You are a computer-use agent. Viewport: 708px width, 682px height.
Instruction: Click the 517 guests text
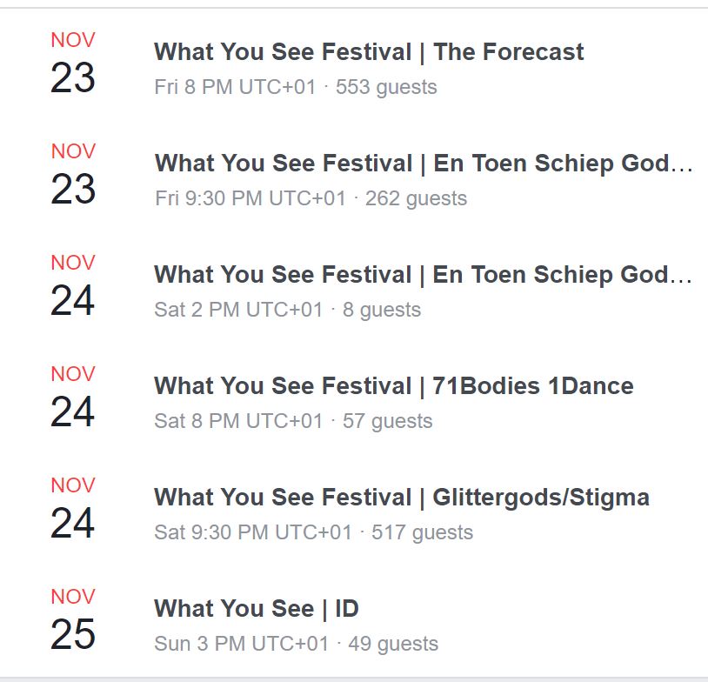pos(422,532)
